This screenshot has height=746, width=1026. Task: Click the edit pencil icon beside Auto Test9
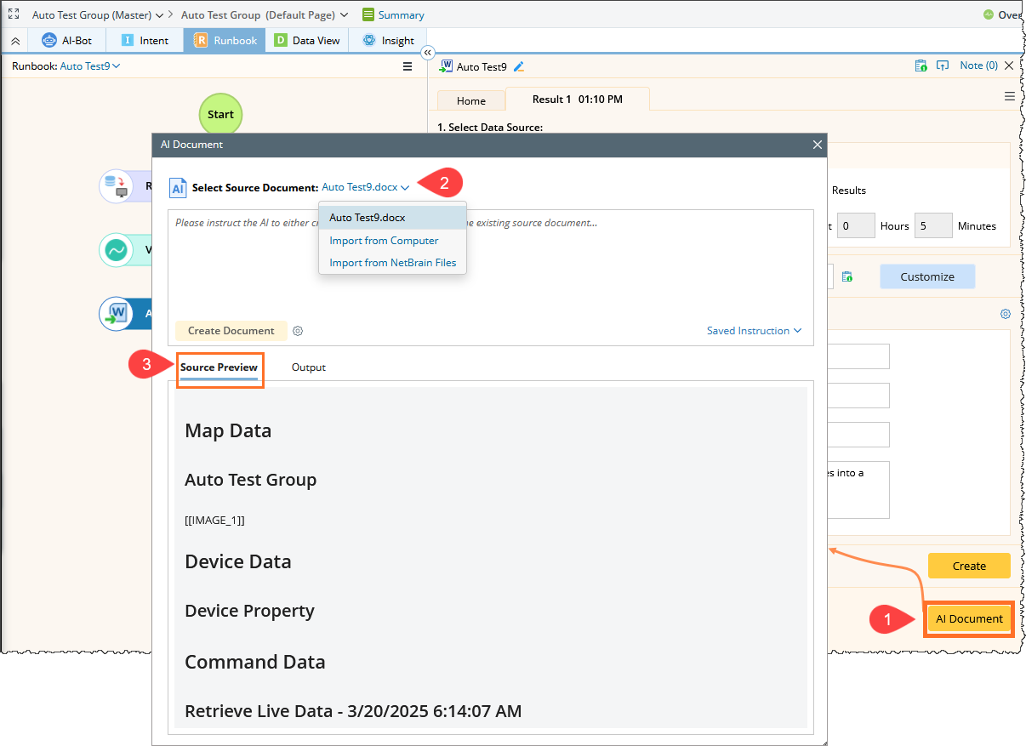click(x=519, y=66)
